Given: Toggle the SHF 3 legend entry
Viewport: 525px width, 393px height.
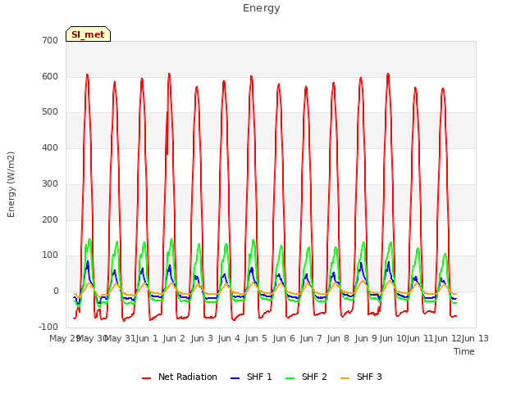Looking at the screenshot, I should point(361,377).
